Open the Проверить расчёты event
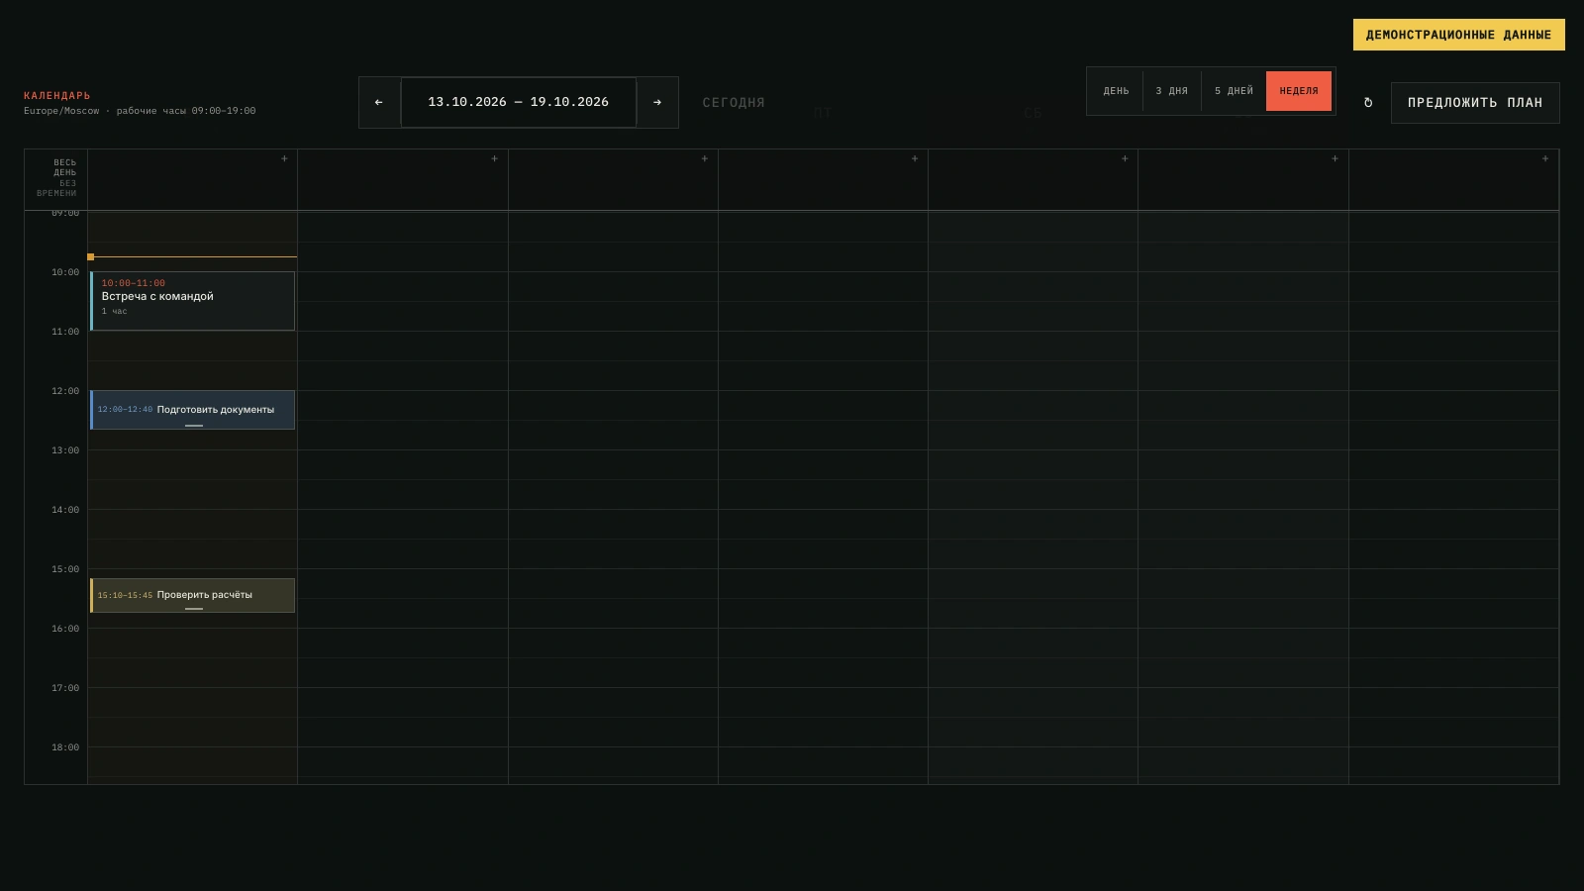 point(192,595)
